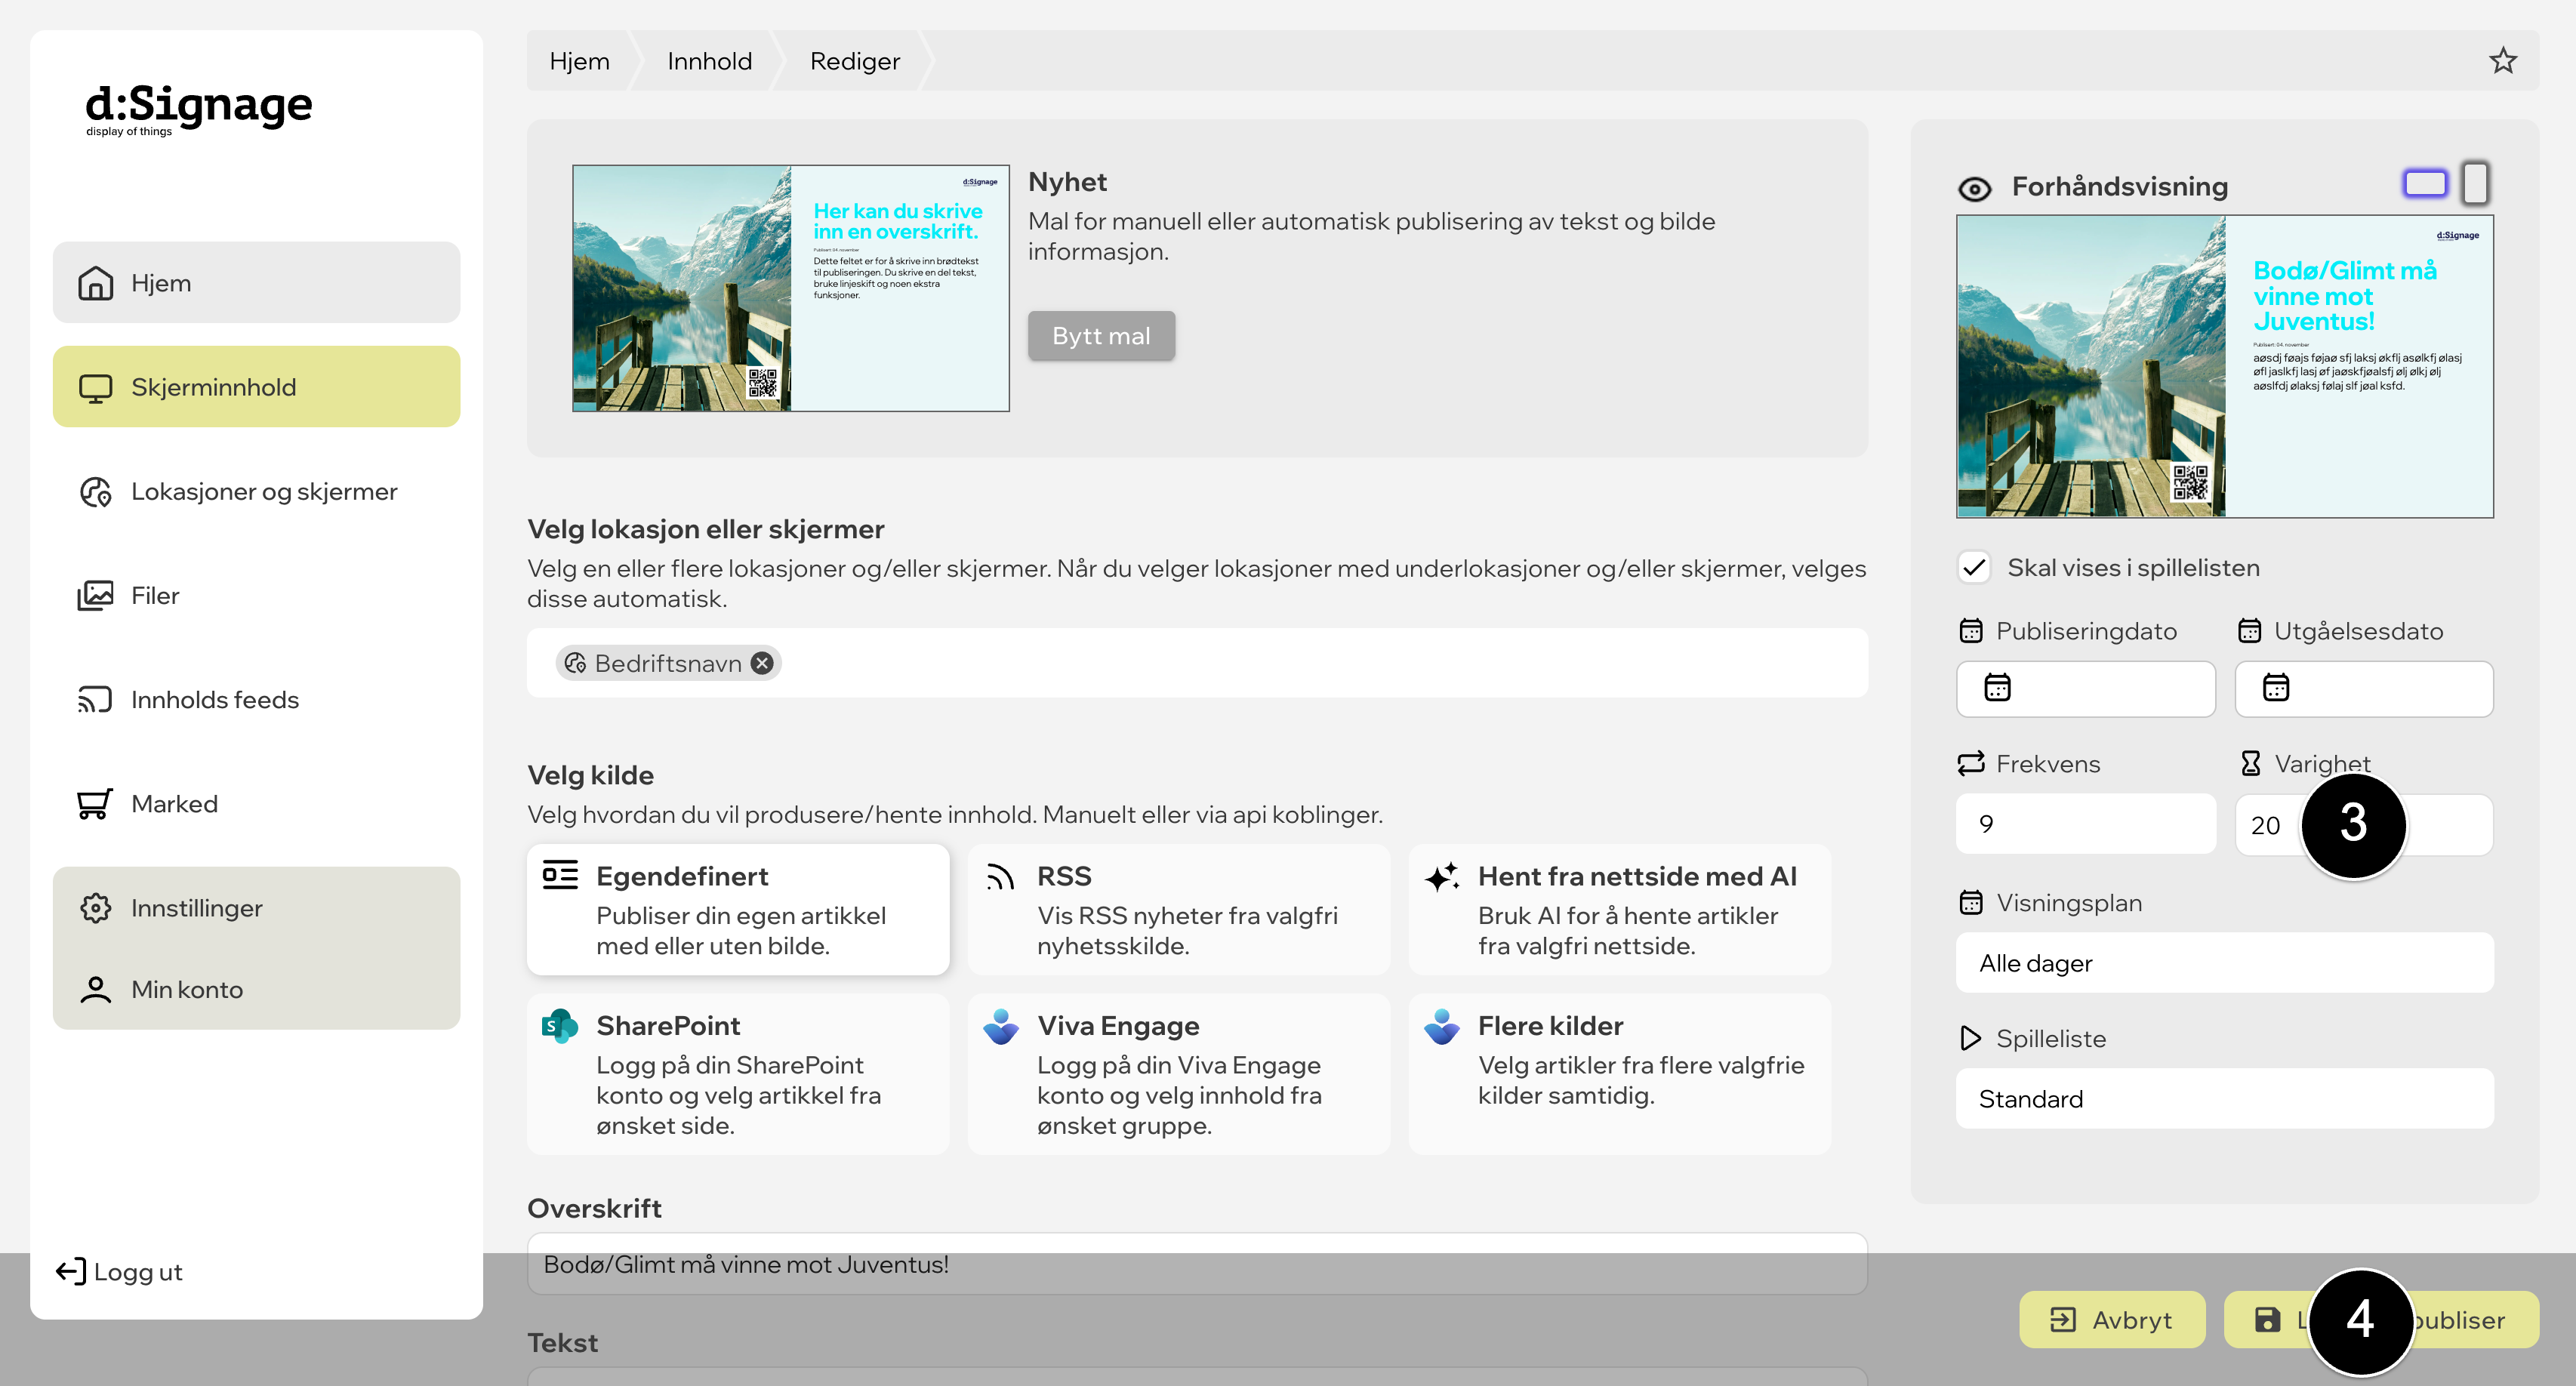
Task: Click the Rediger breadcrumb
Action: tap(855, 61)
